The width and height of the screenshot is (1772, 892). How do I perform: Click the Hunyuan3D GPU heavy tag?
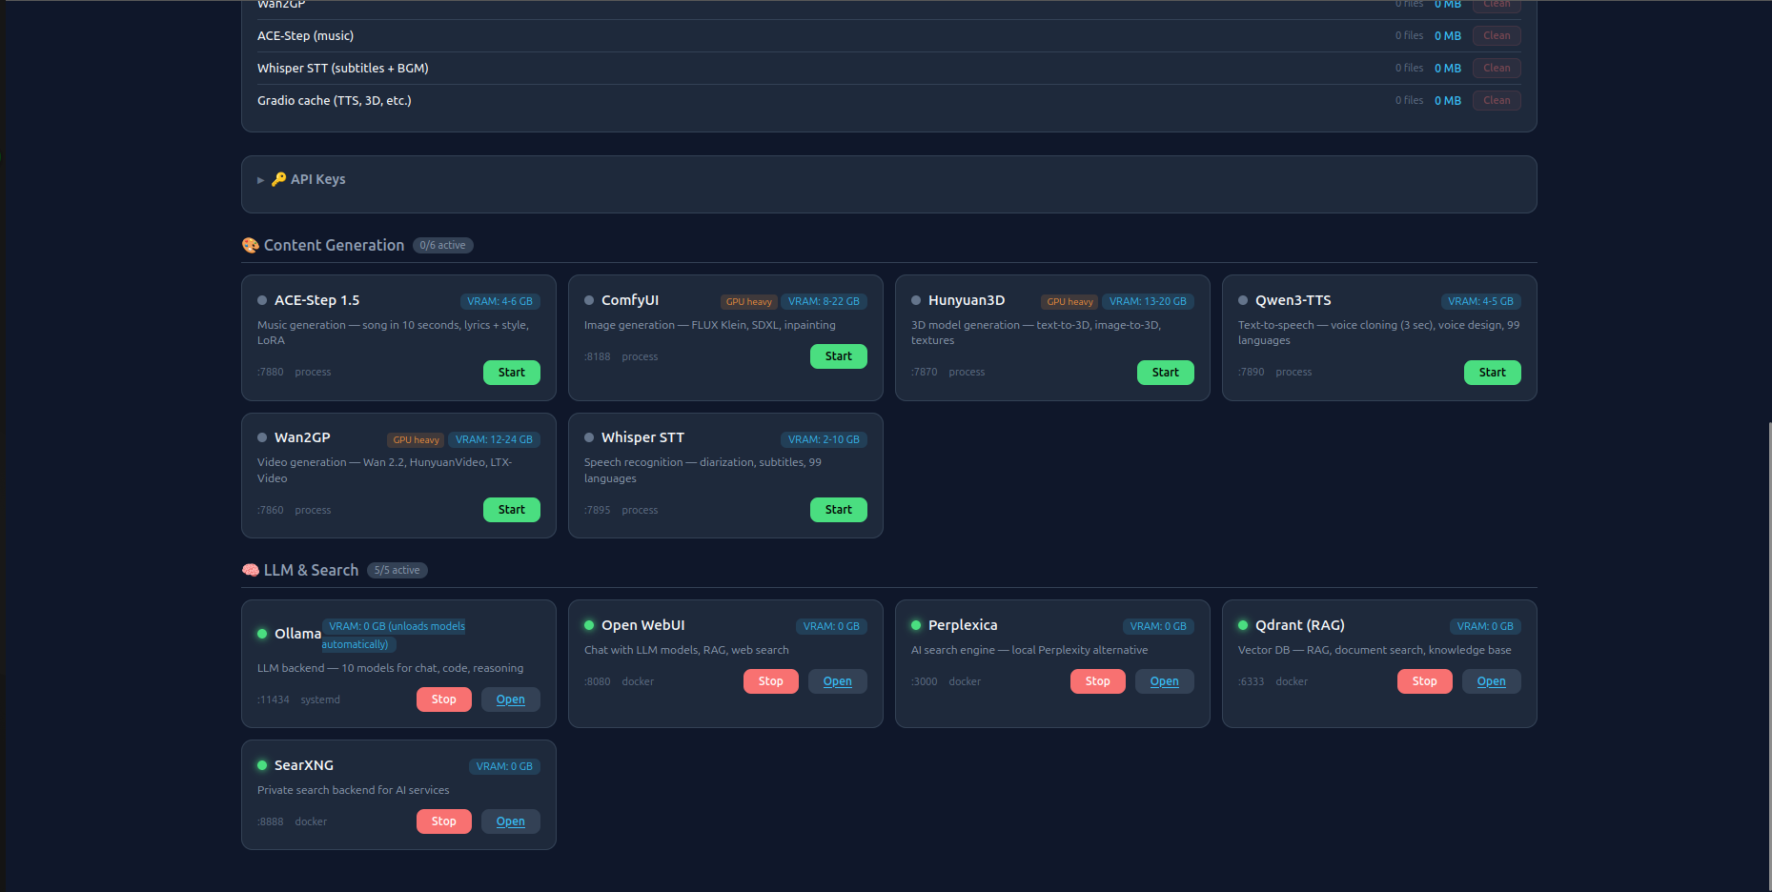(x=1070, y=302)
